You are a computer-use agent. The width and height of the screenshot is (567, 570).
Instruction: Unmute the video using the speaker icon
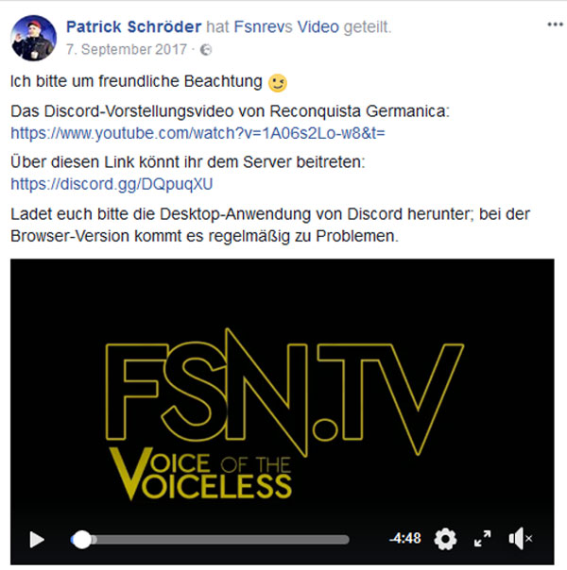pos(521,538)
